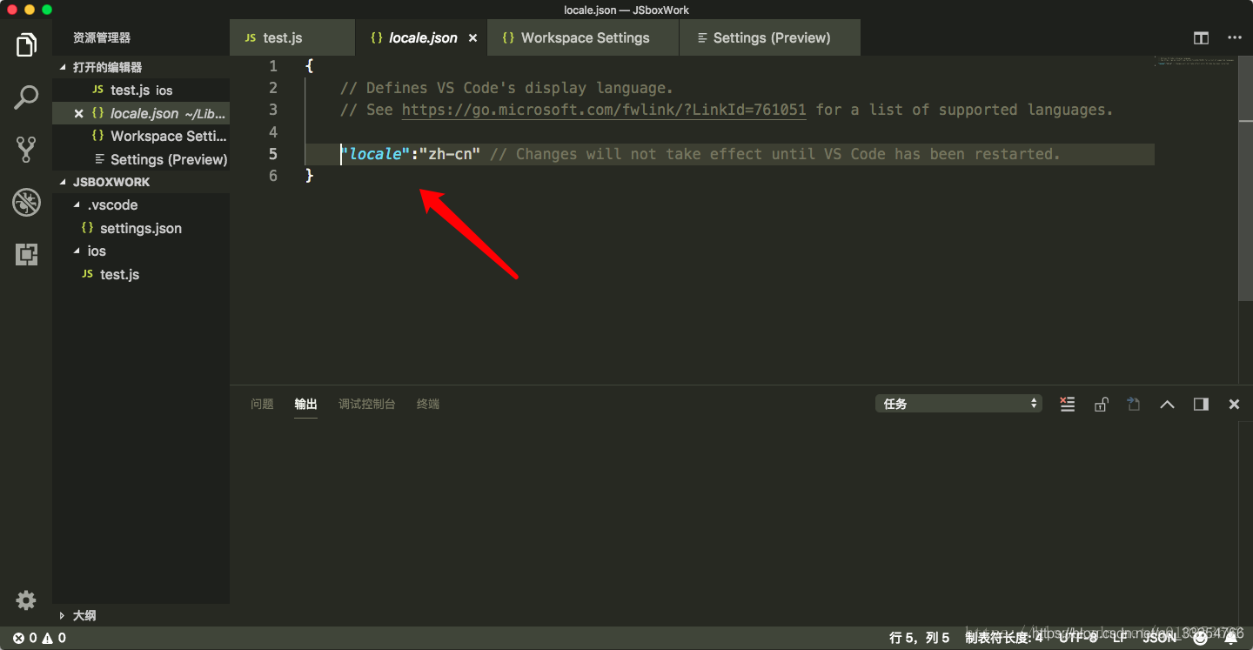Select Settings (Preview) in open editors
The width and height of the screenshot is (1253, 650).
[x=141, y=160]
